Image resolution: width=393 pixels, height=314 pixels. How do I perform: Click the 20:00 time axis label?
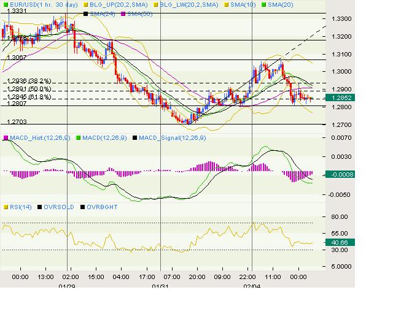point(197,277)
